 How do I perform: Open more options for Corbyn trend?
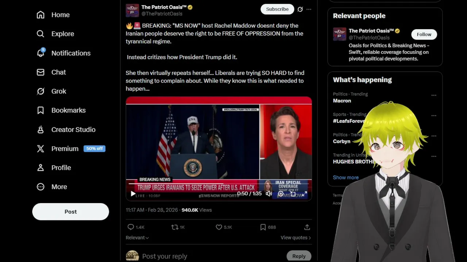tap(434, 136)
